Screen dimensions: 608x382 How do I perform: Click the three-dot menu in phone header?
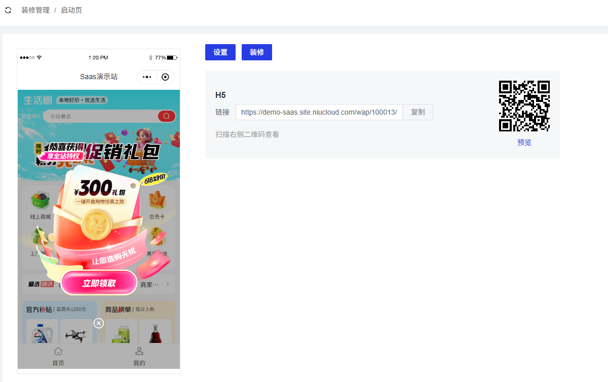click(x=147, y=77)
